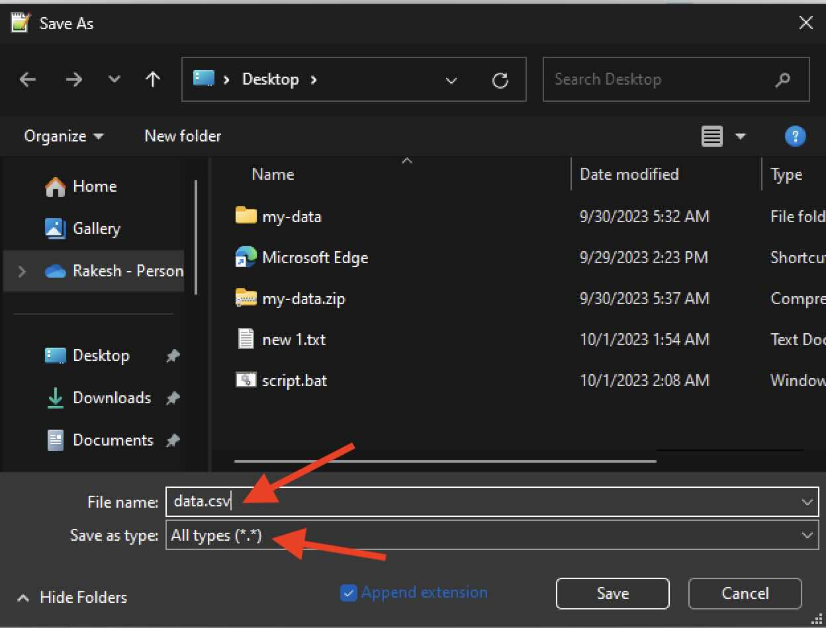This screenshot has width=826, height=628.
Task: Click the pin icon next to Documents
Action: 173,440
